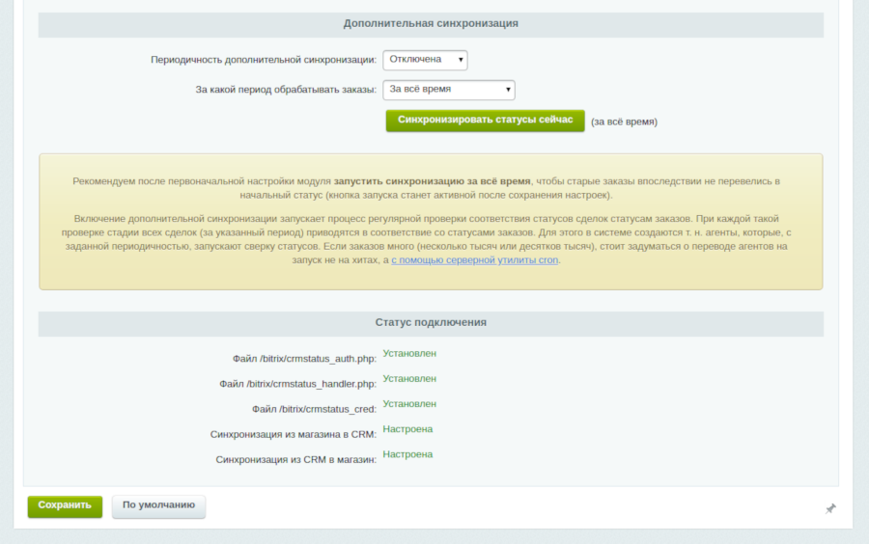Click Настроена status for CRM в магазин
This screenshot has width=869, height=544.
pos(407,454)
